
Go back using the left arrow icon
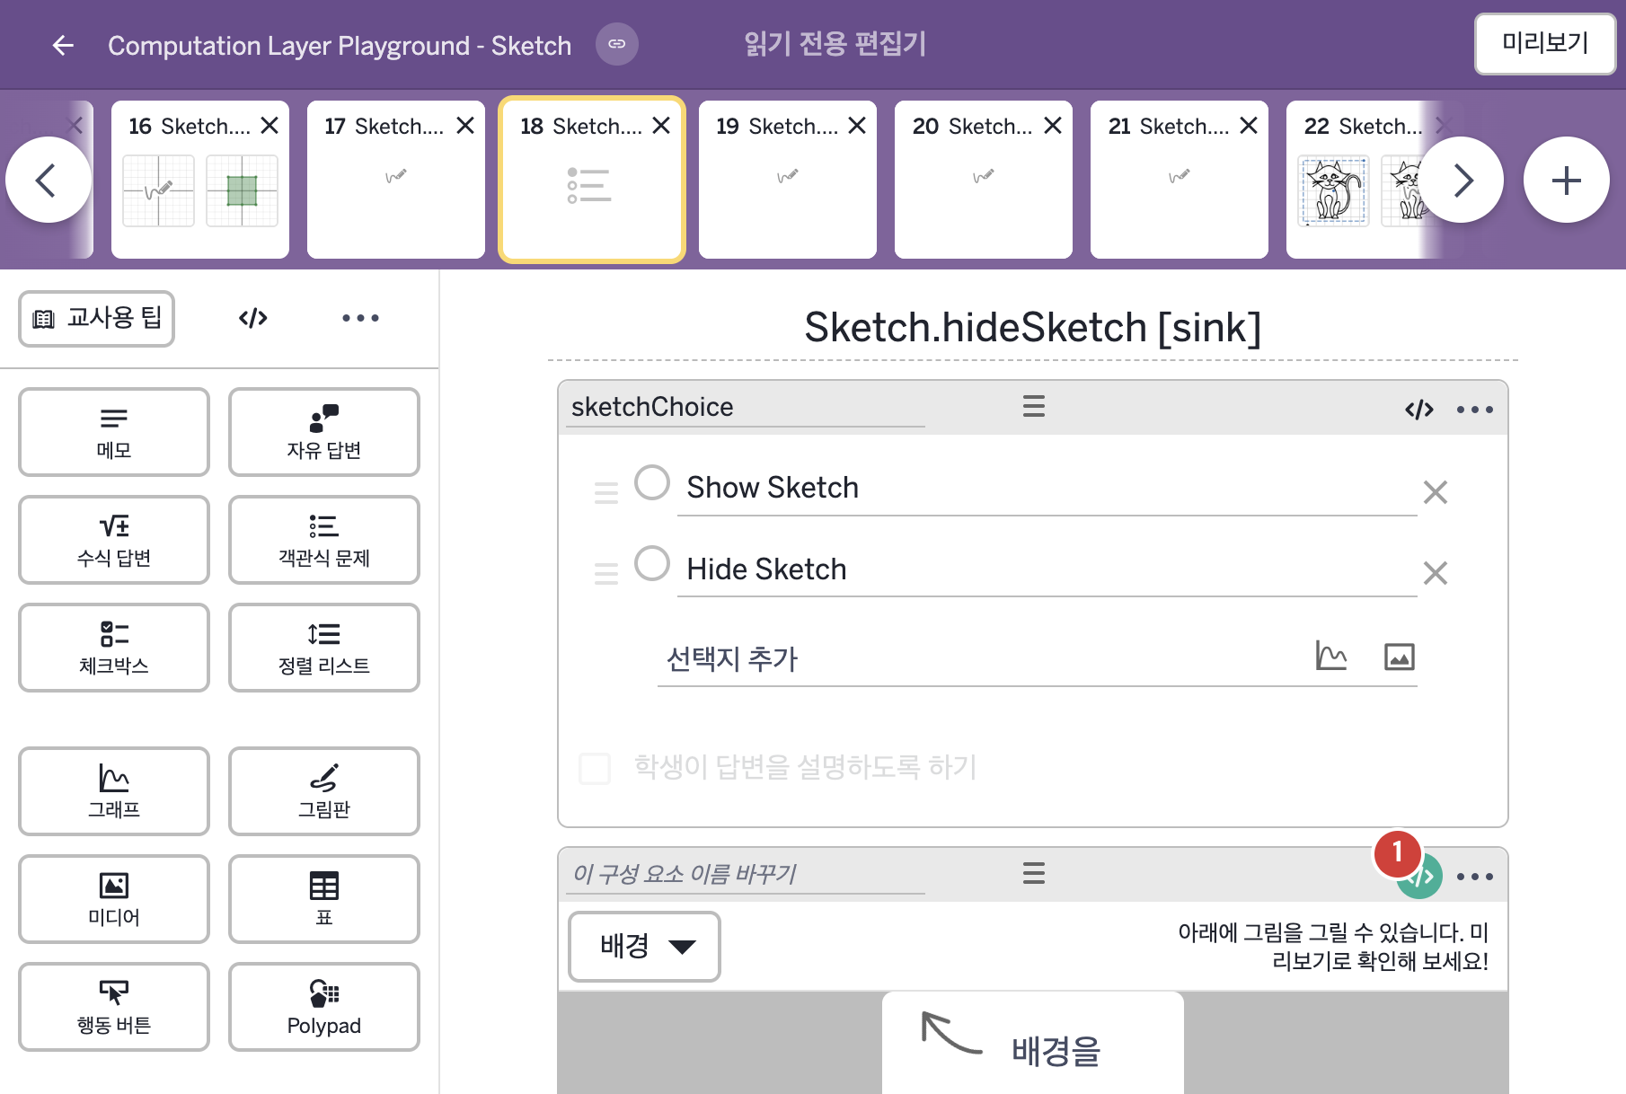pyautogui.click(x=63, y=45)
